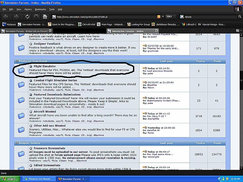Screen dimensions: 243x182
Task: Collapse the Featured Downloads category
Action: pyautogui.click(x=17, y=61)
